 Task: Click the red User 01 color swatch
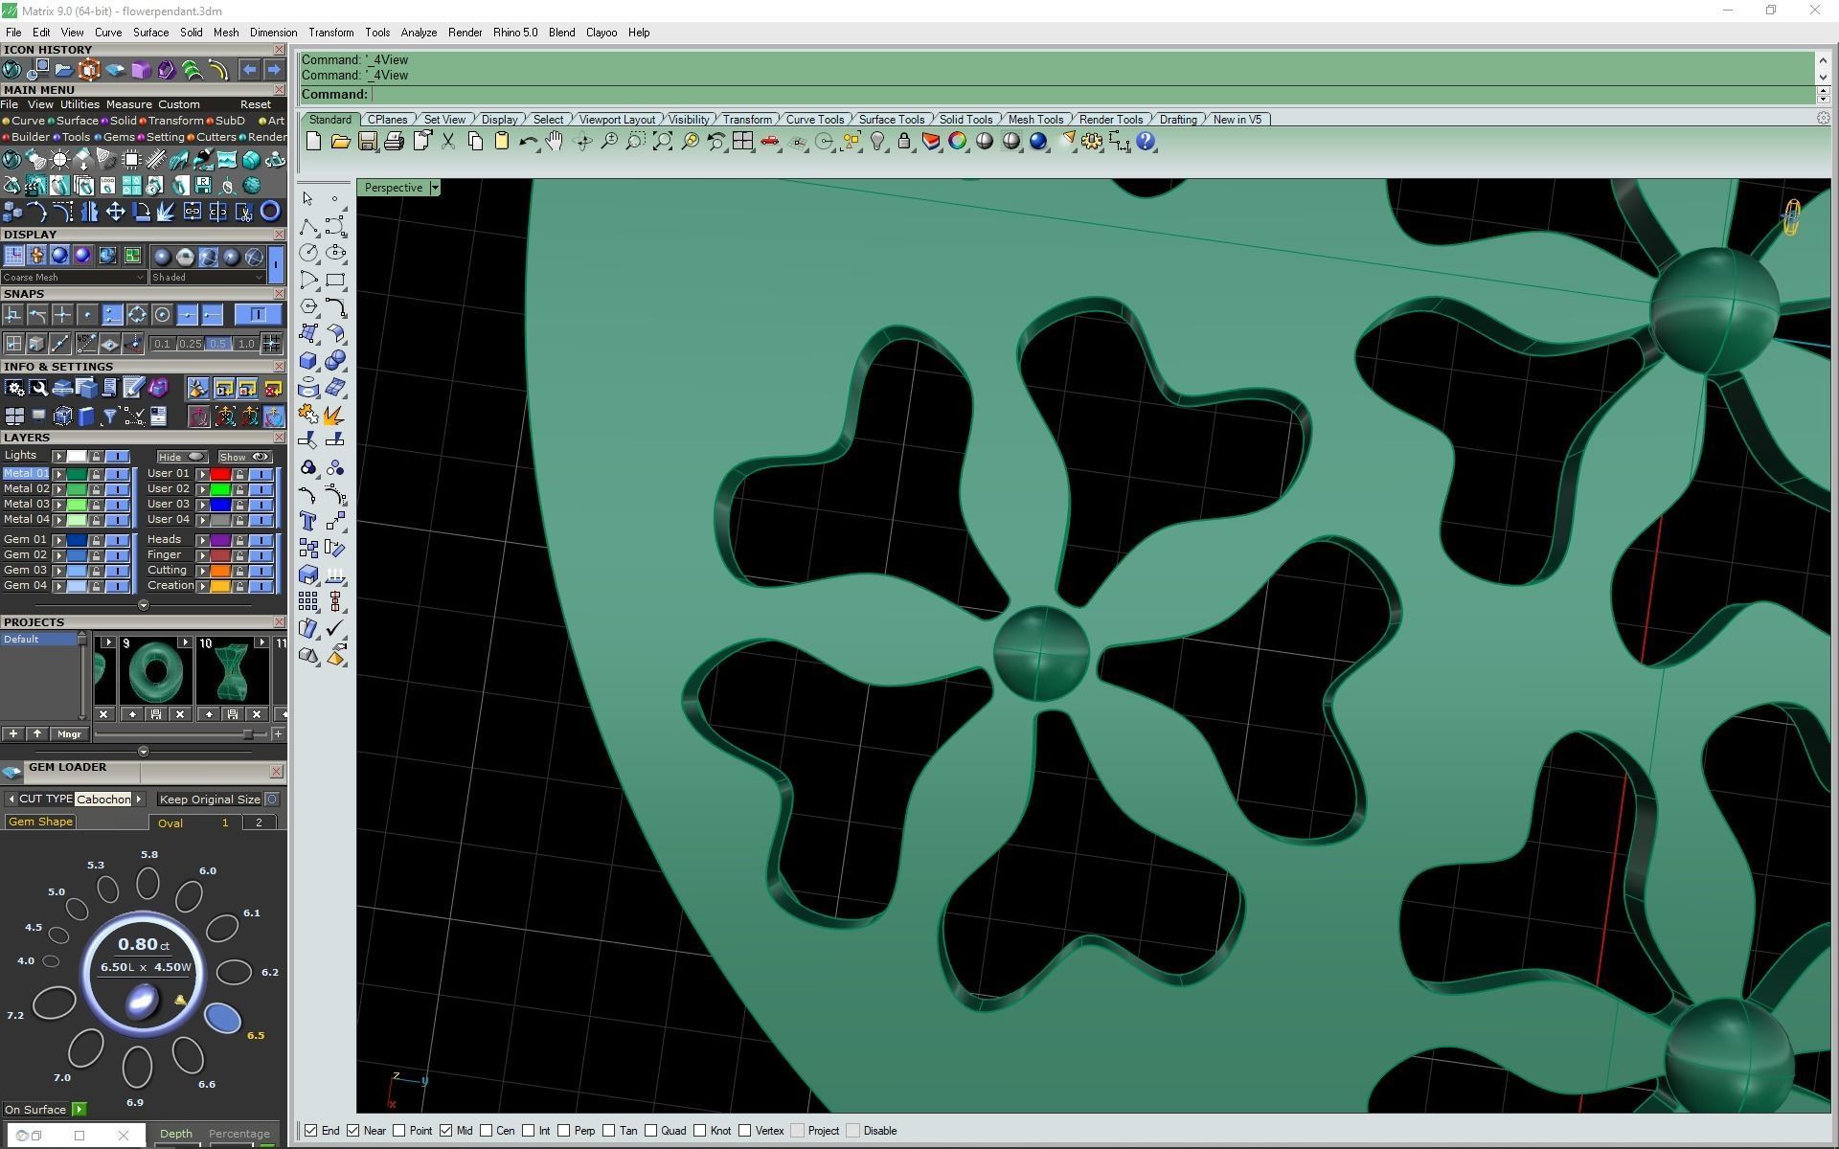coord(220,474)
